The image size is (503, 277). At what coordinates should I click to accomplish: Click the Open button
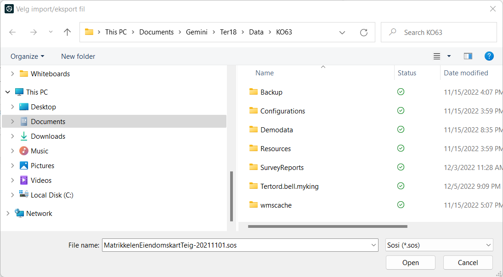(410, 263)
